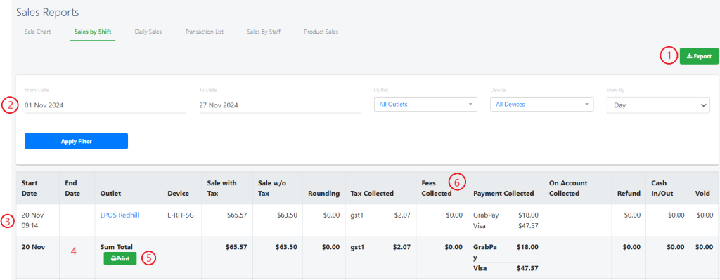Open the View By Day dropdown

(x=658, y=105)
